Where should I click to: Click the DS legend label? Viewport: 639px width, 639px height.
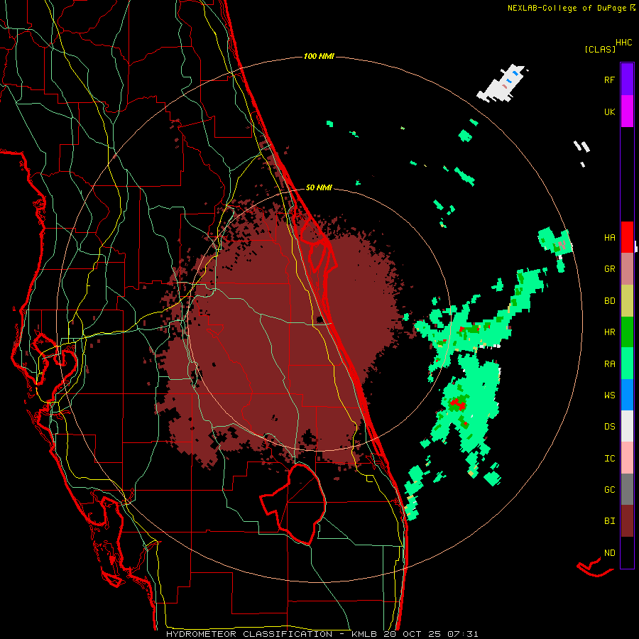click(x=609, y=426)
